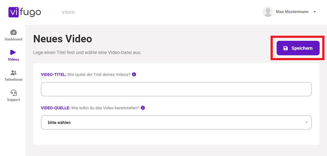Focus the Video-Titel text input field
Screen dimensions: 327x156
tap(176, 89)
